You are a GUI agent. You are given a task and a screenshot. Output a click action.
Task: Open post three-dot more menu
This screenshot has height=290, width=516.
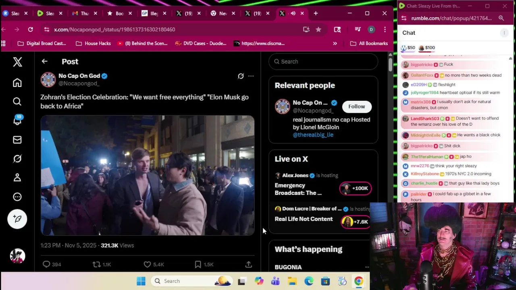[251, 76]
